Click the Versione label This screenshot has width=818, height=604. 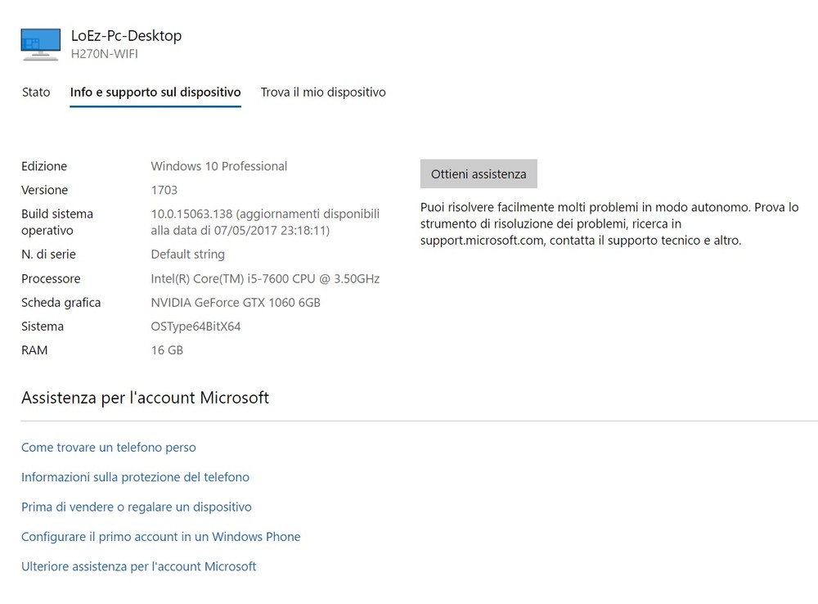pyautogui.click(x=45, y=190)
